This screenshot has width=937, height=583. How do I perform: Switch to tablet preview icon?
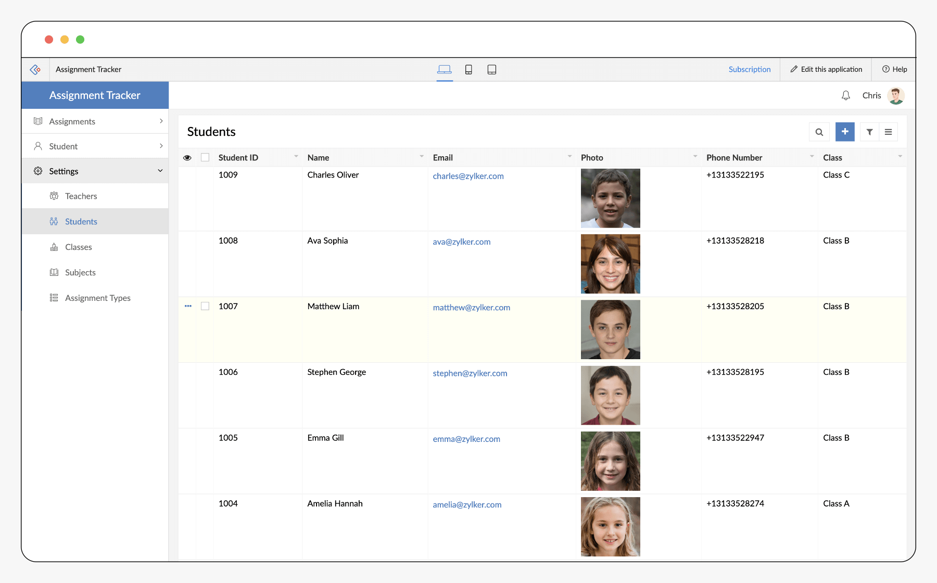click(491, 70)
